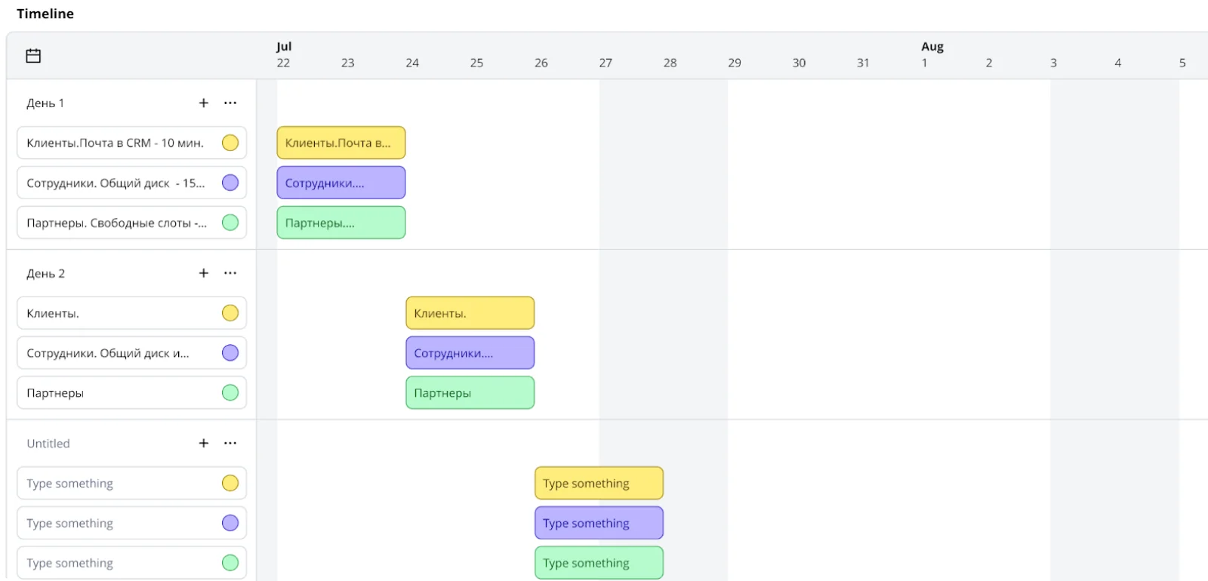Select purple Сотрудники bar starting Jul 24

point(470,352)
